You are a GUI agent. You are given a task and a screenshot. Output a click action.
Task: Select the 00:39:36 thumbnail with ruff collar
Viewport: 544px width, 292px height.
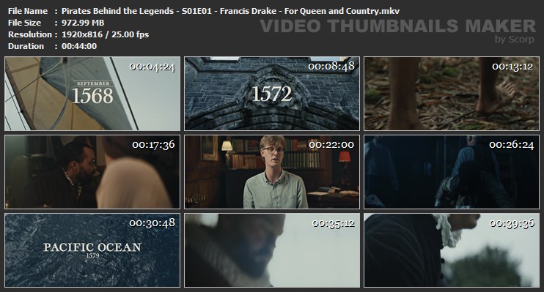(x=452, y=250)
